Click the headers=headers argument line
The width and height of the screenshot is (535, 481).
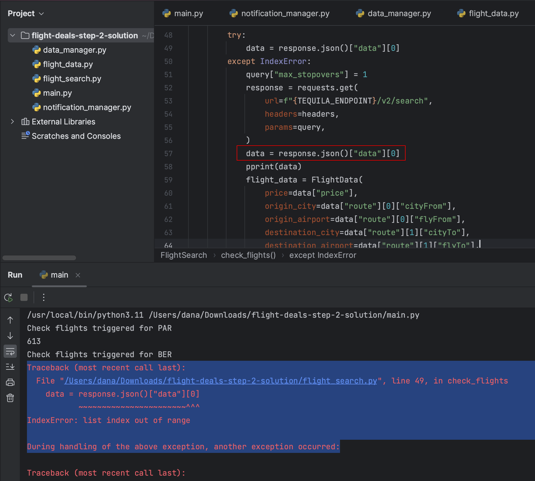pyautogui.click(x=302, y=114)
